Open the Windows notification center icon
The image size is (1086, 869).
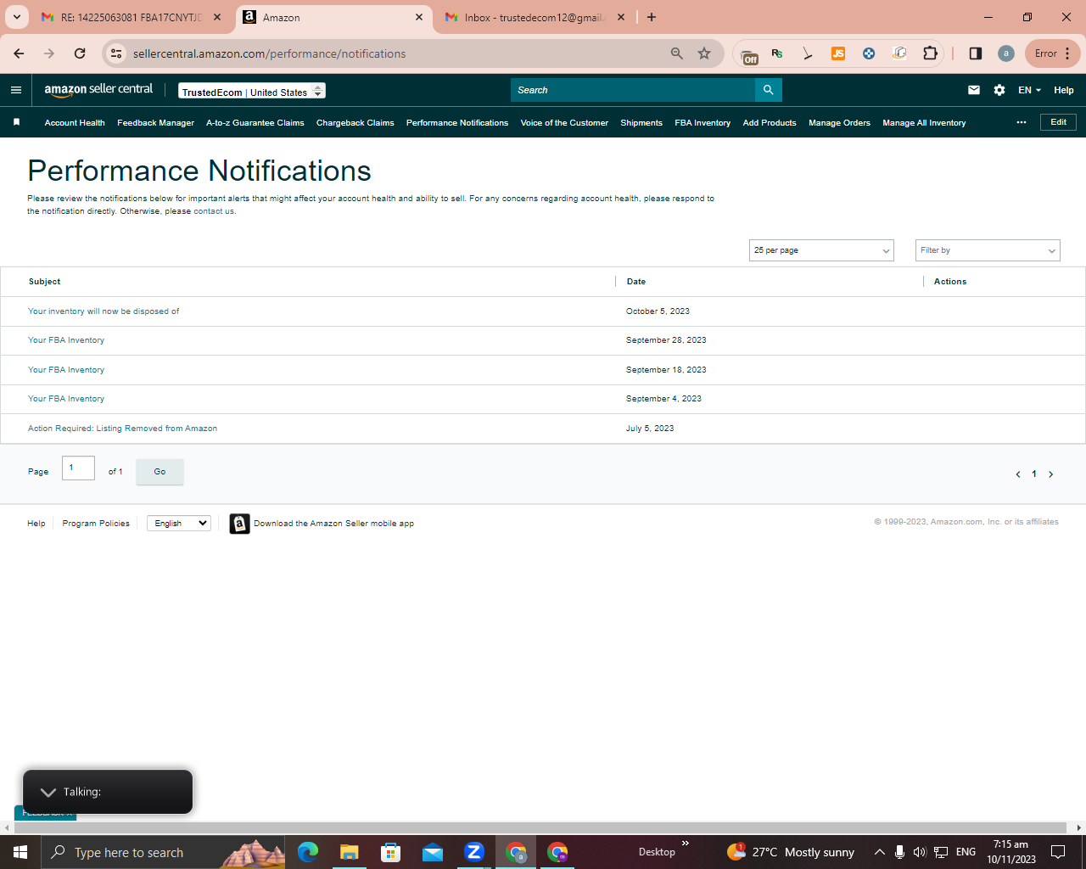click(x=1058, y=852)
